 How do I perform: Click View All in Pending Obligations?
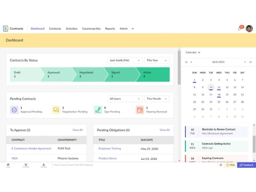click(x=165, y=130)
